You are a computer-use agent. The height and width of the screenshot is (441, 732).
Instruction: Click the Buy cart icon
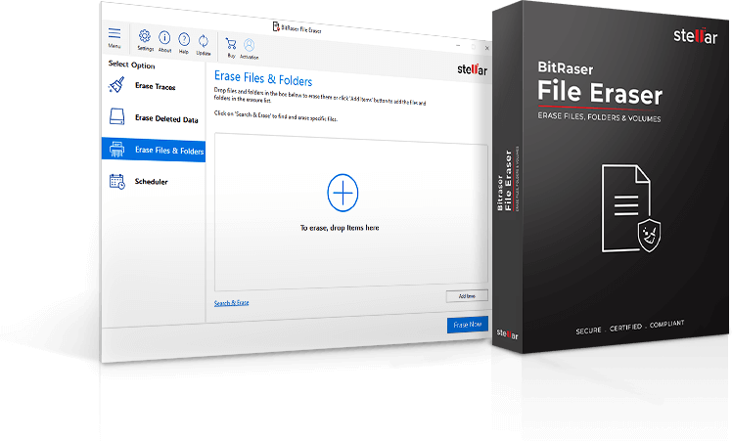[x=231, y=44]
